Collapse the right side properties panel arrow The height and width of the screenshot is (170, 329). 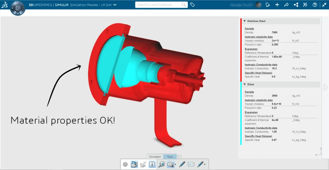click(x=325, y=87)
